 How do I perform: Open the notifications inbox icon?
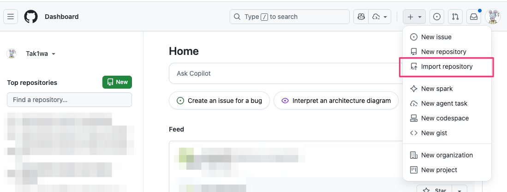click(x=474, y=17)
